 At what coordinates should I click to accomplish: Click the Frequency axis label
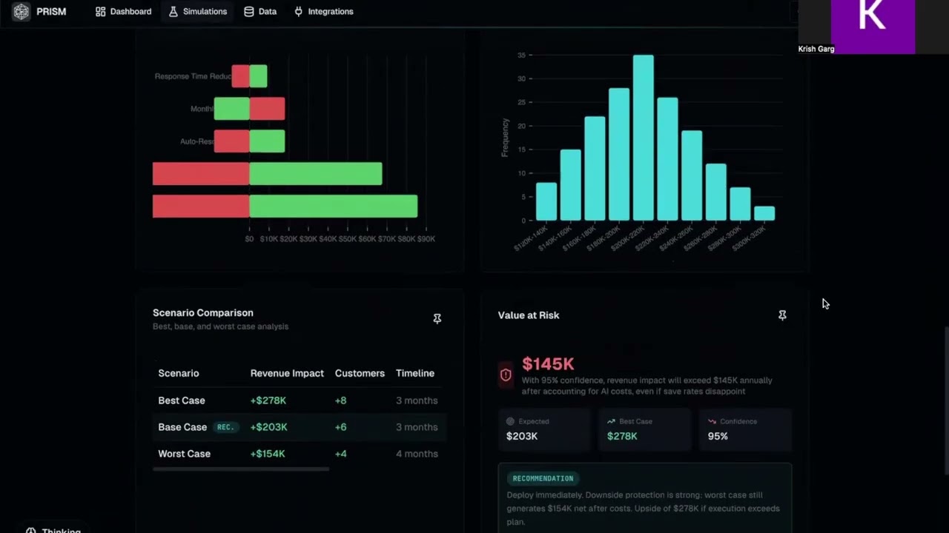point(506,138)
